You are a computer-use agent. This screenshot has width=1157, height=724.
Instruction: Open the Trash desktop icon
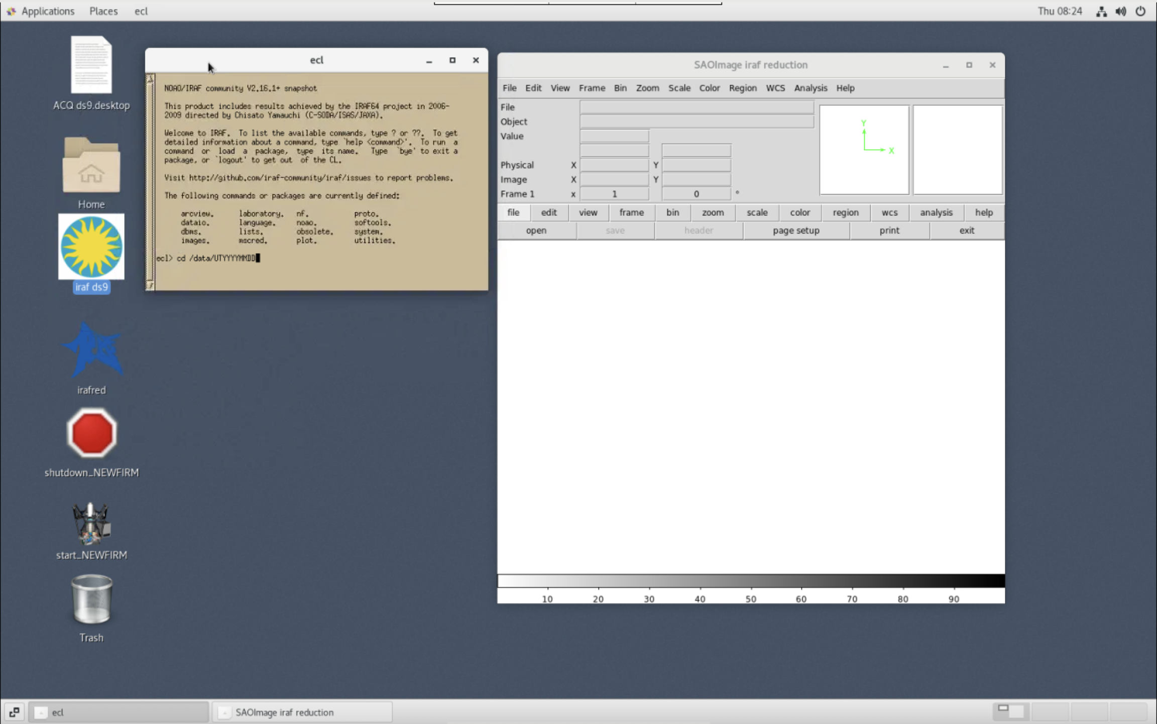tap(91, 599)
